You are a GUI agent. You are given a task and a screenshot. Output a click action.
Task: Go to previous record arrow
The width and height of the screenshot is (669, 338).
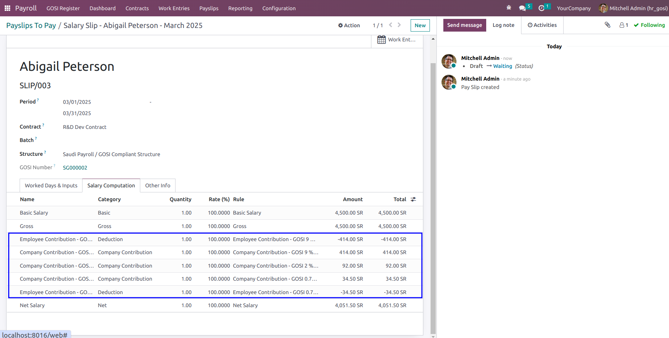(391, 25)
